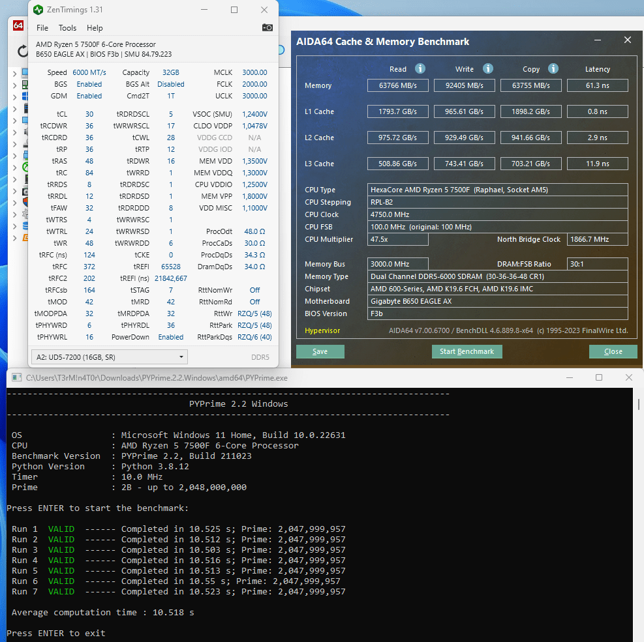Viewport: 644px width, 642px height.
Task: Click the red AIDA64 '64' logo icon
Action: pos(18,25)
